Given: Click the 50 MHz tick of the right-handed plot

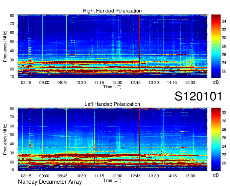Looking at the screenshot, I should coord(12,42).
